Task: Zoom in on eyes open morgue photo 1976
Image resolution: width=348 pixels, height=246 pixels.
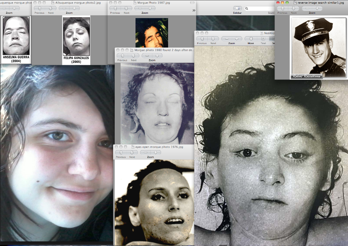Action: pyautogui.click(x=156, y=152)
